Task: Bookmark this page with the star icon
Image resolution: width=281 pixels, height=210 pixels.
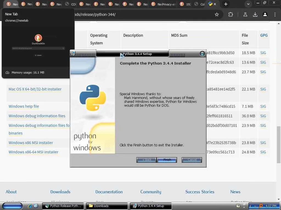Action: click(217, 14)
